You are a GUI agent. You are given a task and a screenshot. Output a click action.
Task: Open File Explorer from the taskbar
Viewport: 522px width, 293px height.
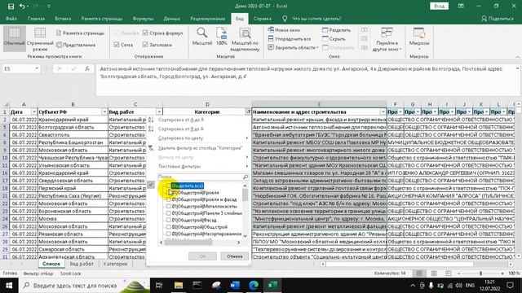[x=179, y=286]
